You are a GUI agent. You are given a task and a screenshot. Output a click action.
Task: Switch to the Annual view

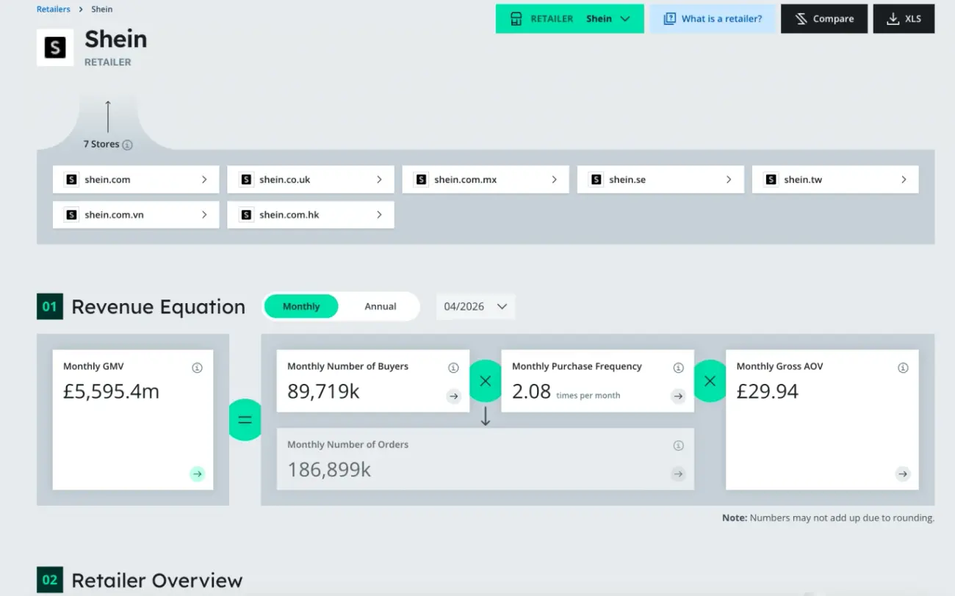tap(381, 307)
